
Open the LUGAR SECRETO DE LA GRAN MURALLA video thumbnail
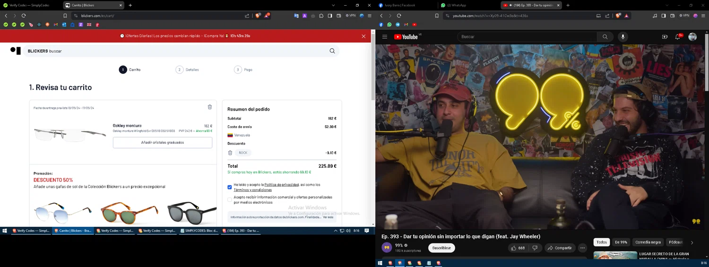coord(615,256)
